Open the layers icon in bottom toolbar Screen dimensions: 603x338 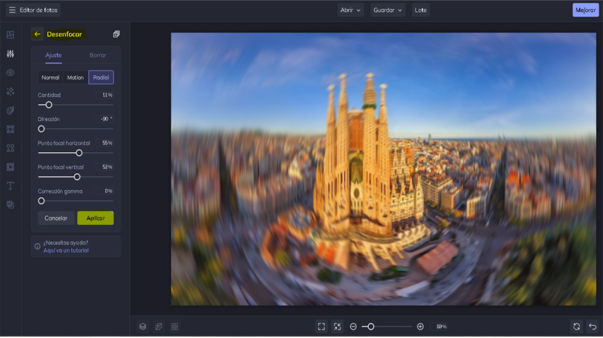(142, 327)
